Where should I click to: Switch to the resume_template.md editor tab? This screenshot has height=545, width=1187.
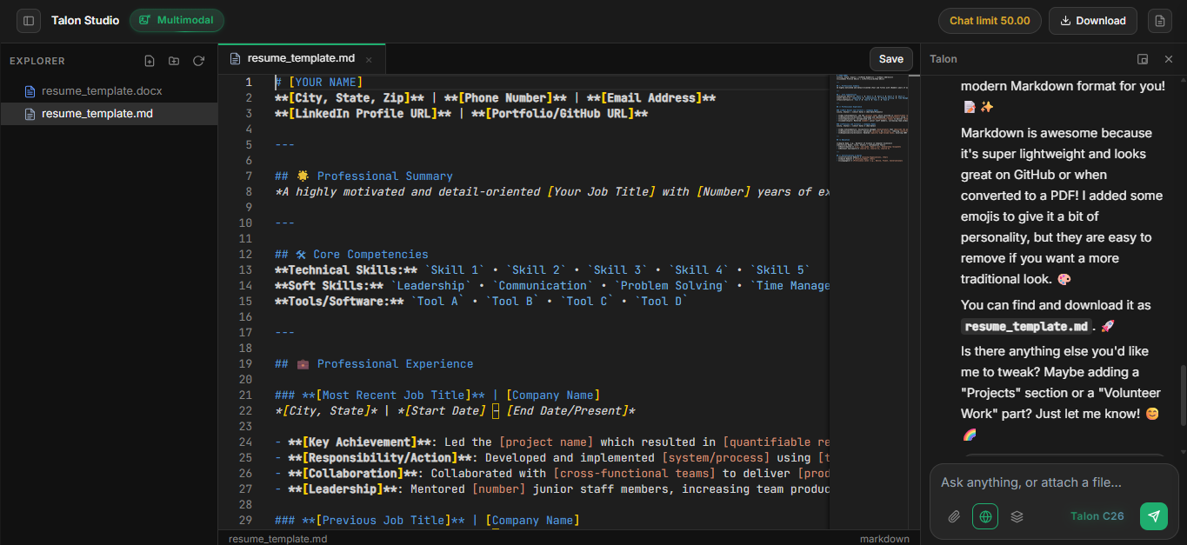coord(301,59)
